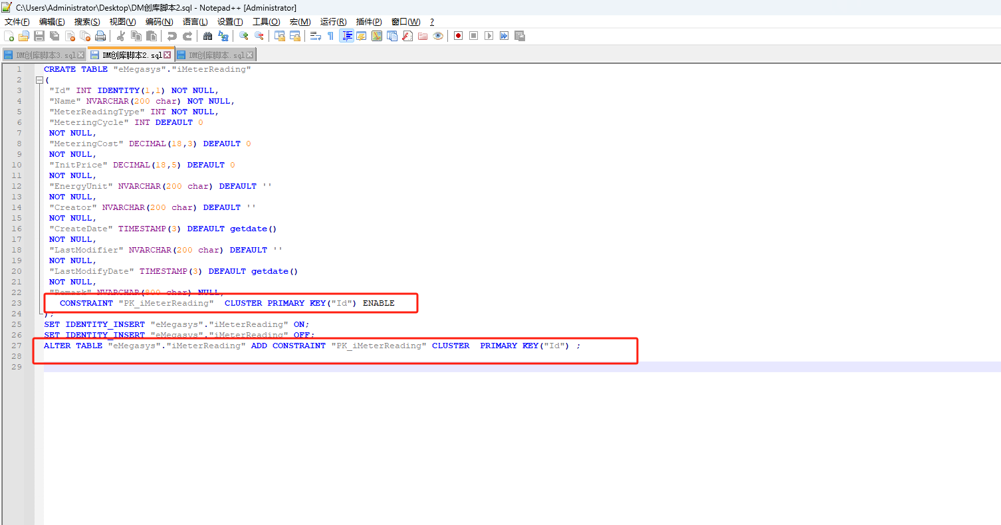This screenshot has width=1001, height=525.
Task: Close the DM创库脚本2.sql tab
Action: (167, 55)
